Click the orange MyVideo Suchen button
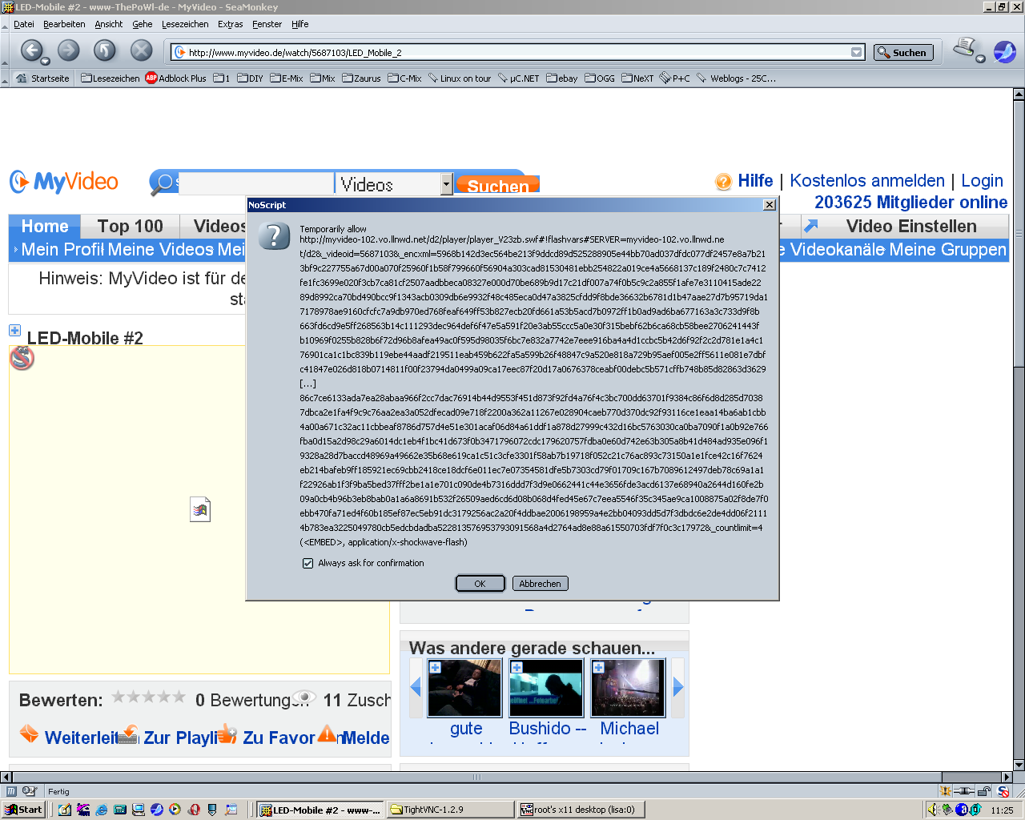 pos(497,186)
